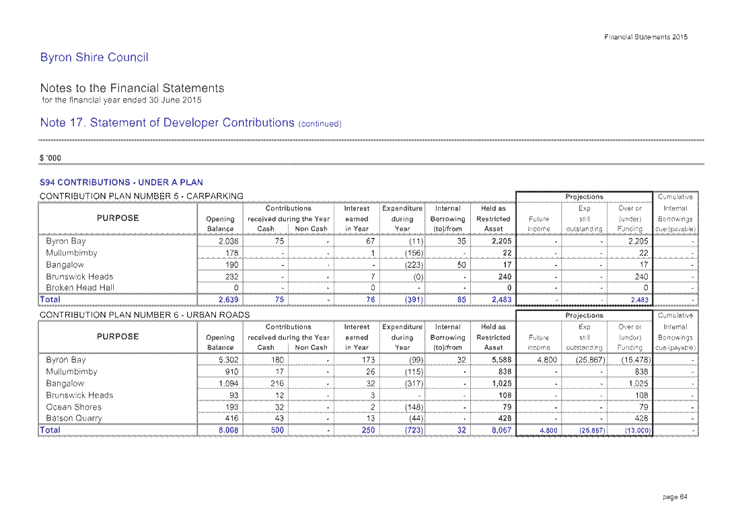Click Urban Roads total interest '250'

(x=369, y=430)
